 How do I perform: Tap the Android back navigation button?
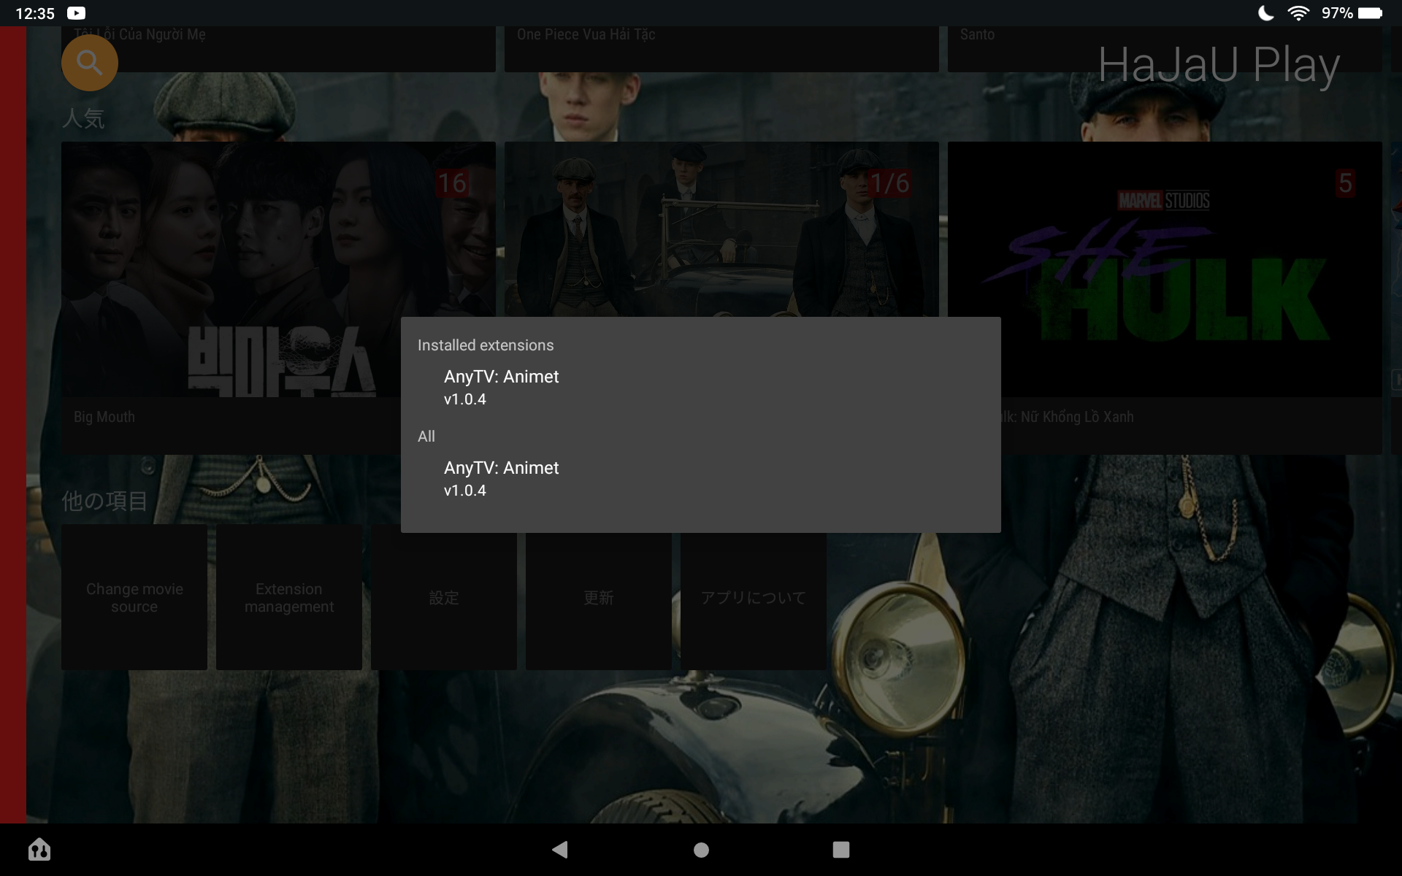tap(560, 849)
